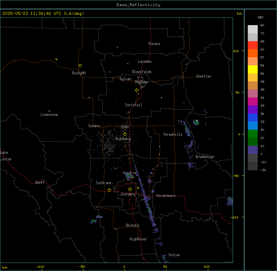This screenshot has width=277, height=271.
Task: Click the Sylvan town label
Action: point(125,79)
